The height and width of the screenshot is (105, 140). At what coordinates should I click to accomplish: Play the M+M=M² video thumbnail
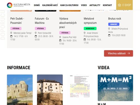[115, 88]
